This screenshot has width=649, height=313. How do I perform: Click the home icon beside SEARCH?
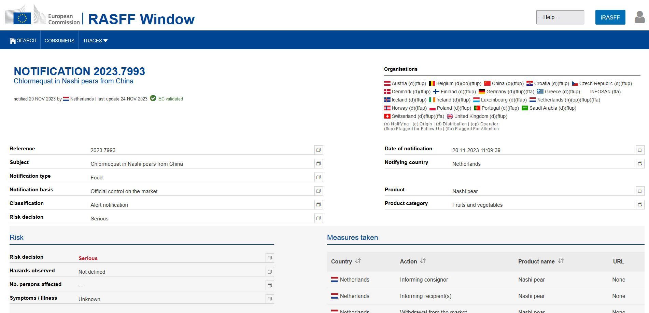[13, 41]
